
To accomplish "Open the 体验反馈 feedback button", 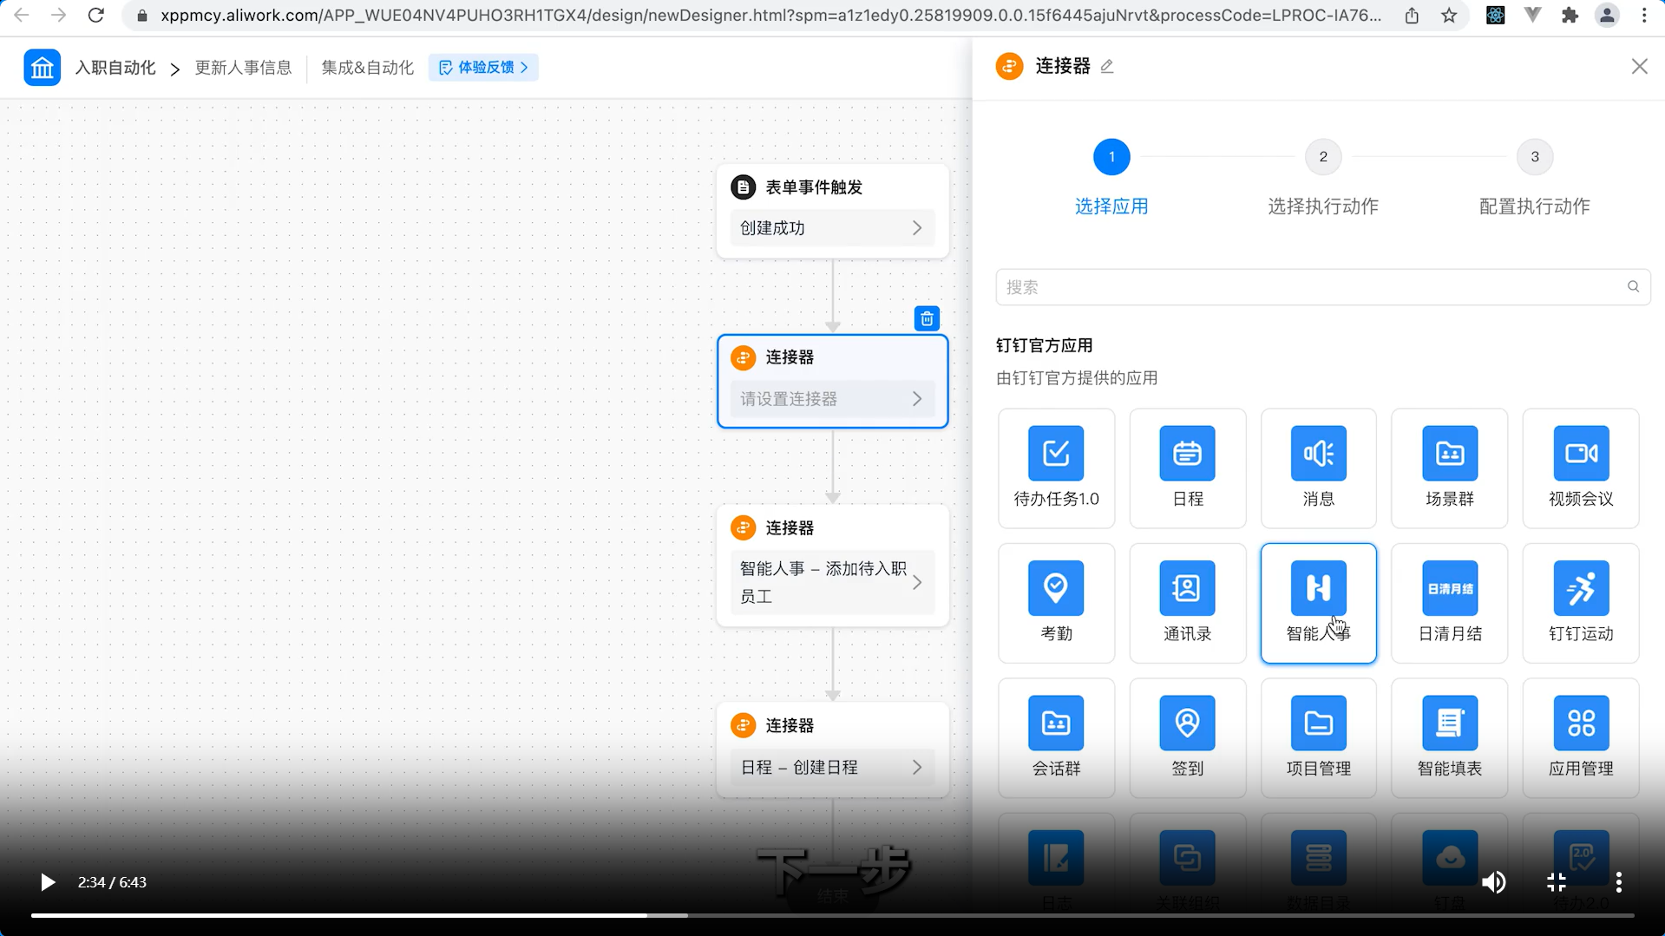I will pyautogui.click(x=483, y=68).
